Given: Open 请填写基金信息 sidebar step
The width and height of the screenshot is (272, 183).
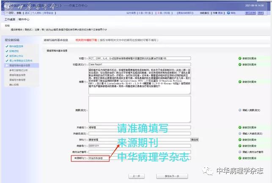Looking at the screenshot, I should click(17, 75).
